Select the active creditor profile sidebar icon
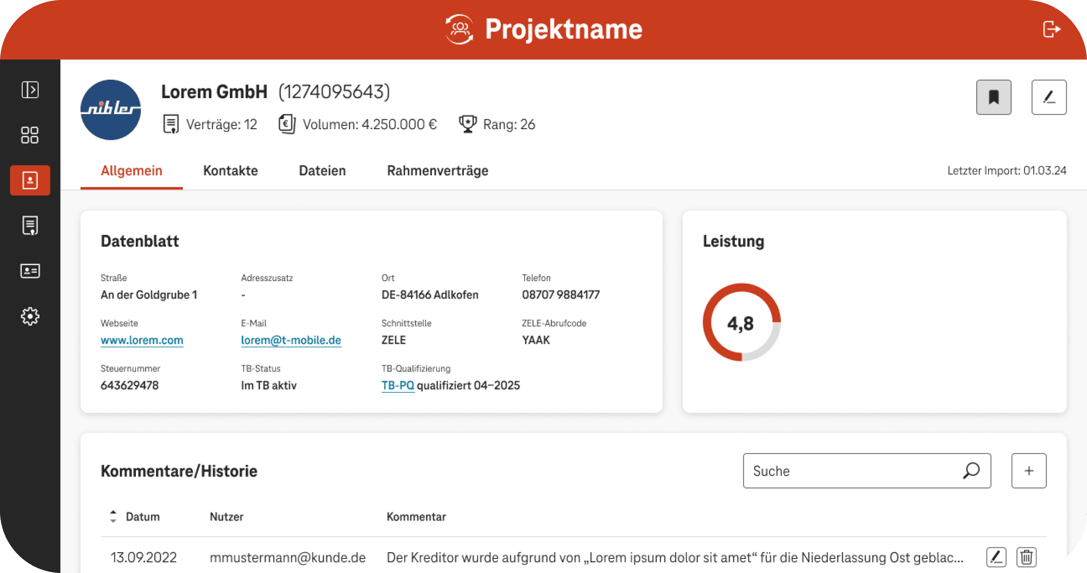Image resolution: width=1087 pixels, height=573 pixels. click(x=30, y=181)
